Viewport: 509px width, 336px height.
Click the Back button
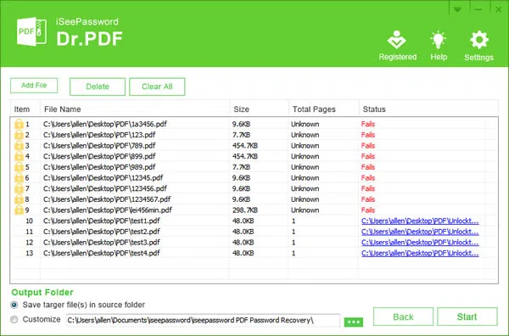point(403,316)
